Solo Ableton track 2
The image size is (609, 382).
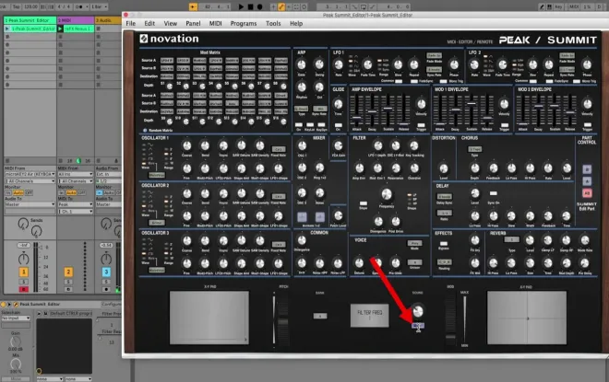click(x=68, y=282)
